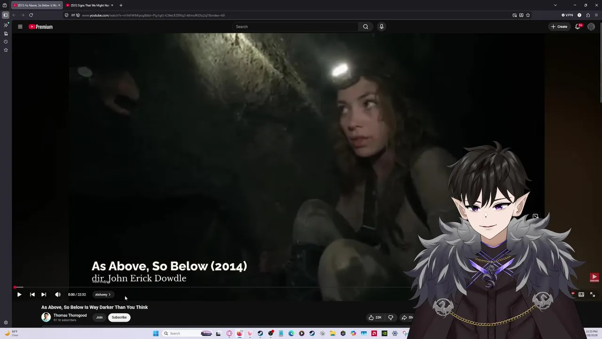602x339 pixels.
Task: Go to YouTube Premium home logo
Action: click(x=40, y=27)
